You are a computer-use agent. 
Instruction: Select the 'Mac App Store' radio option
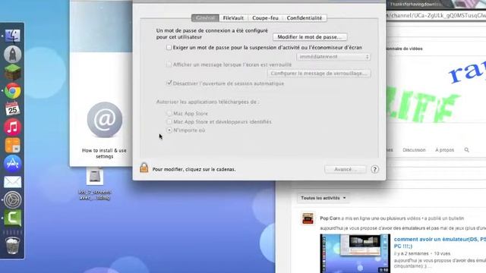[169, 114]
